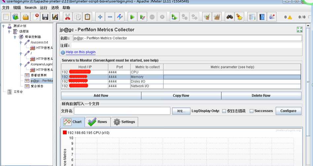Click the grey Stop test icon
This screenshot has width=313, height=166.
[152, 17]
